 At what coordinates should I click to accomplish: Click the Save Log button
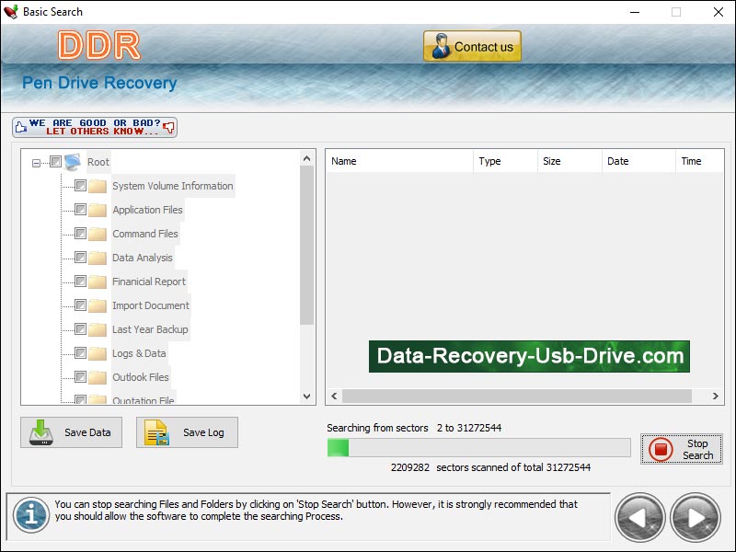pos(187,432)
